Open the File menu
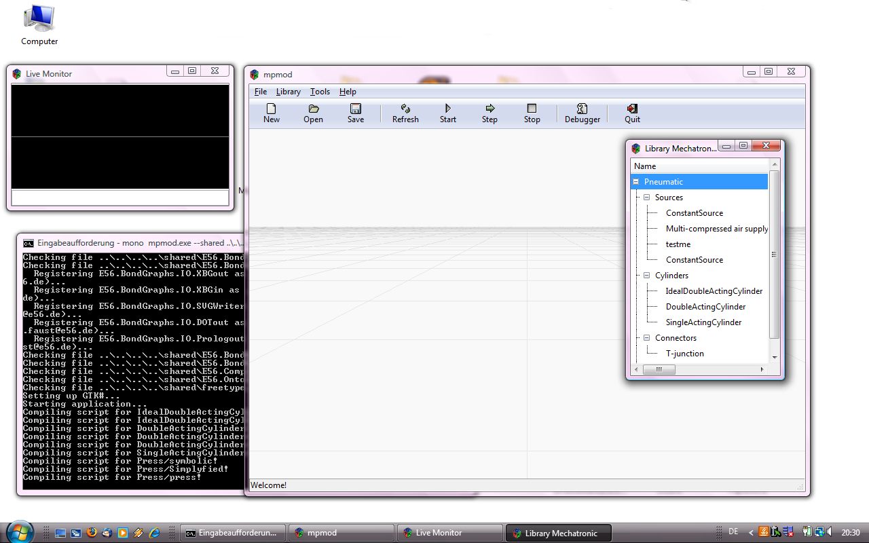Image resolution: width=869 pixels, height=543 pixels. click(x=261, y=92)
